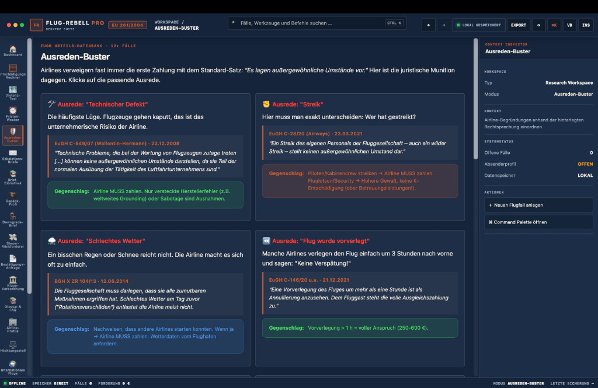Click the WORKSPACE breadcrumb label
The image size is (598, 388).
(x=166, y=22)
